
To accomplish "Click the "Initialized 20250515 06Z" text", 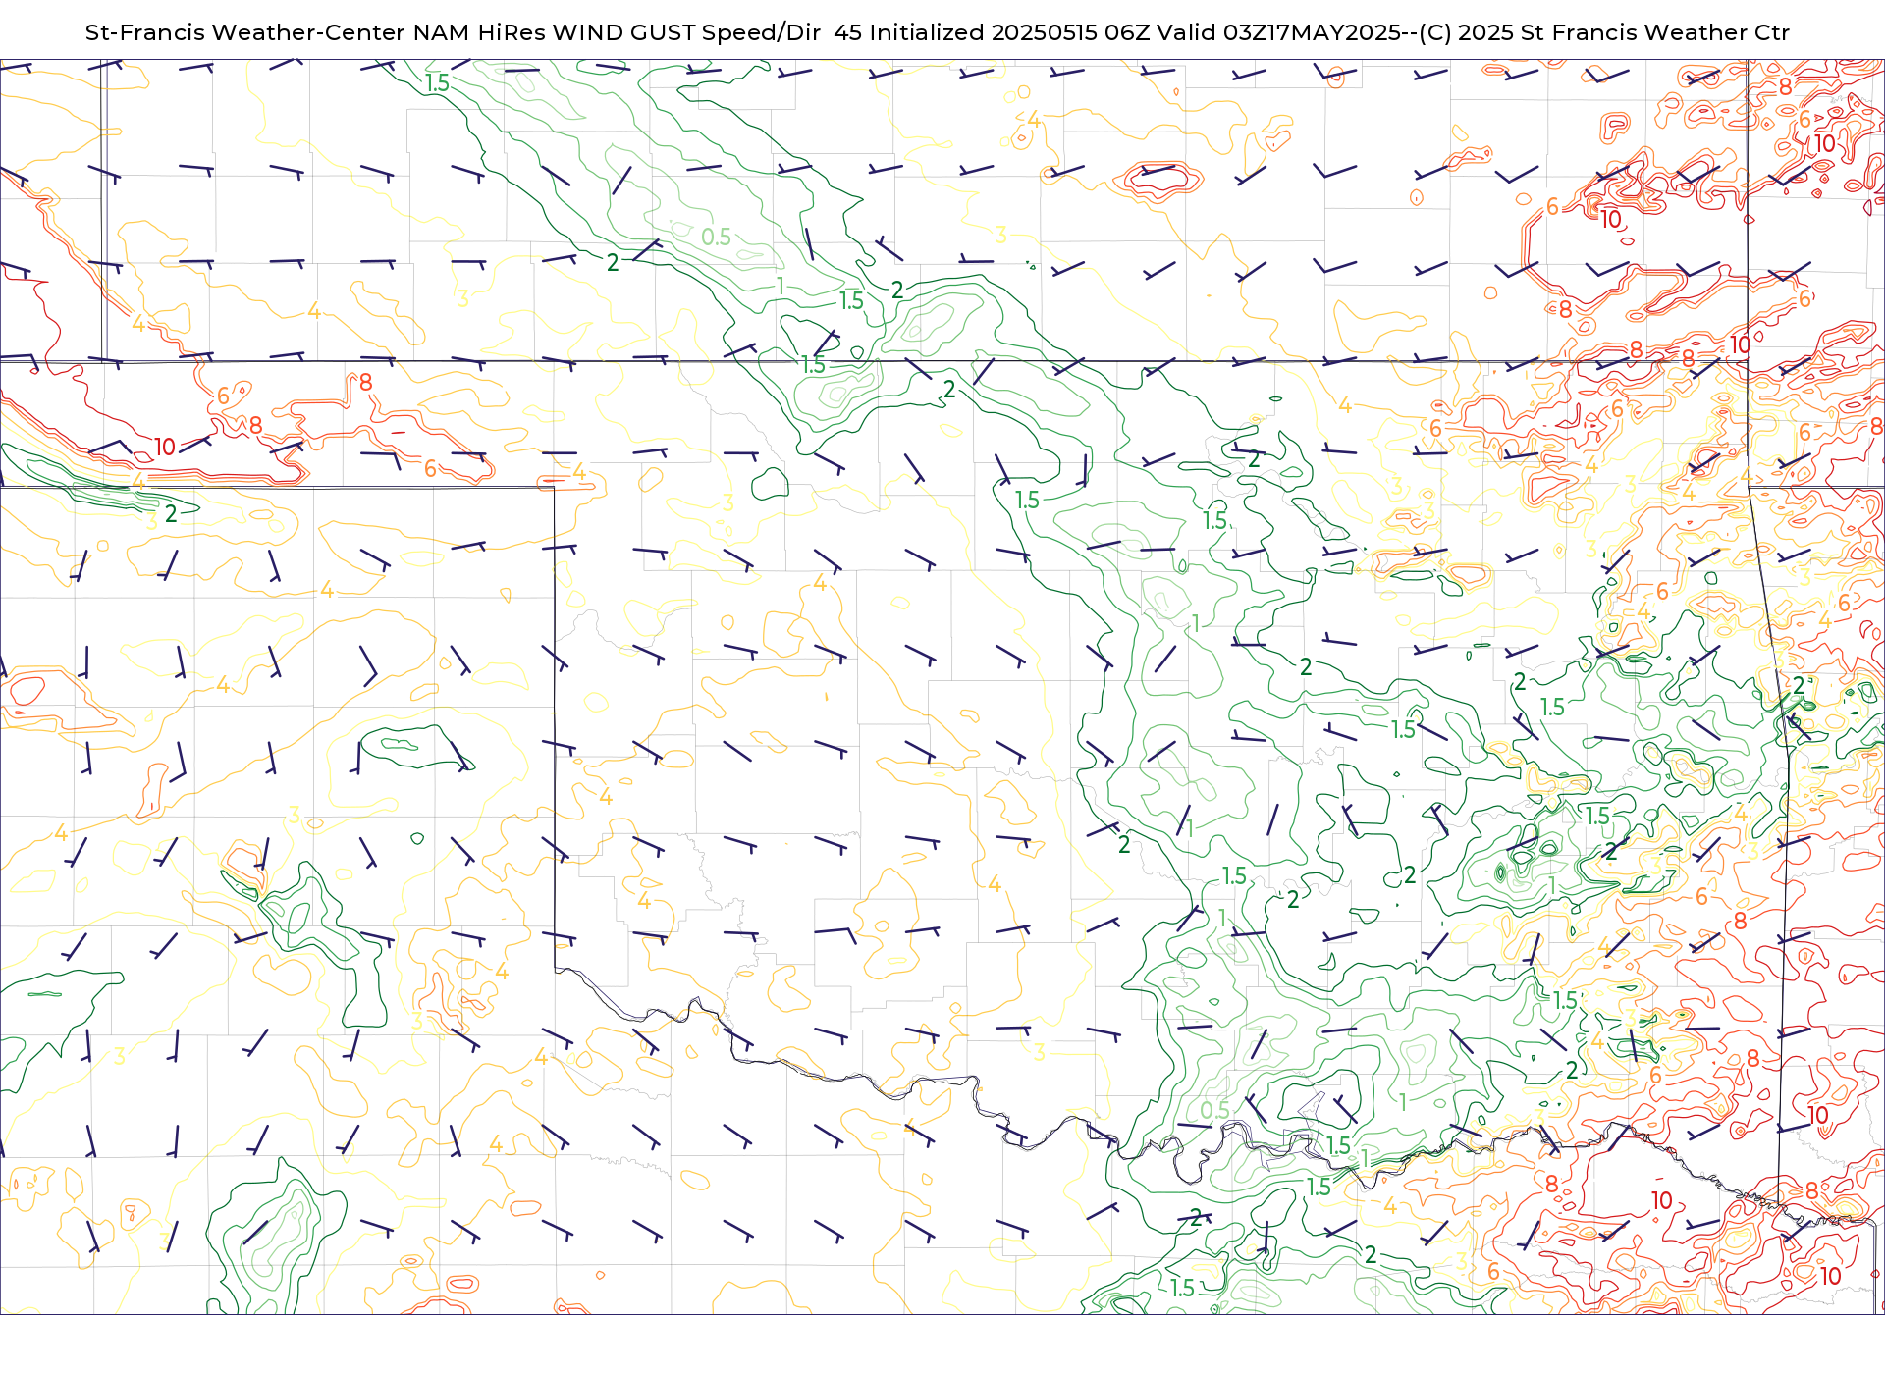I will pos(1009,32).
